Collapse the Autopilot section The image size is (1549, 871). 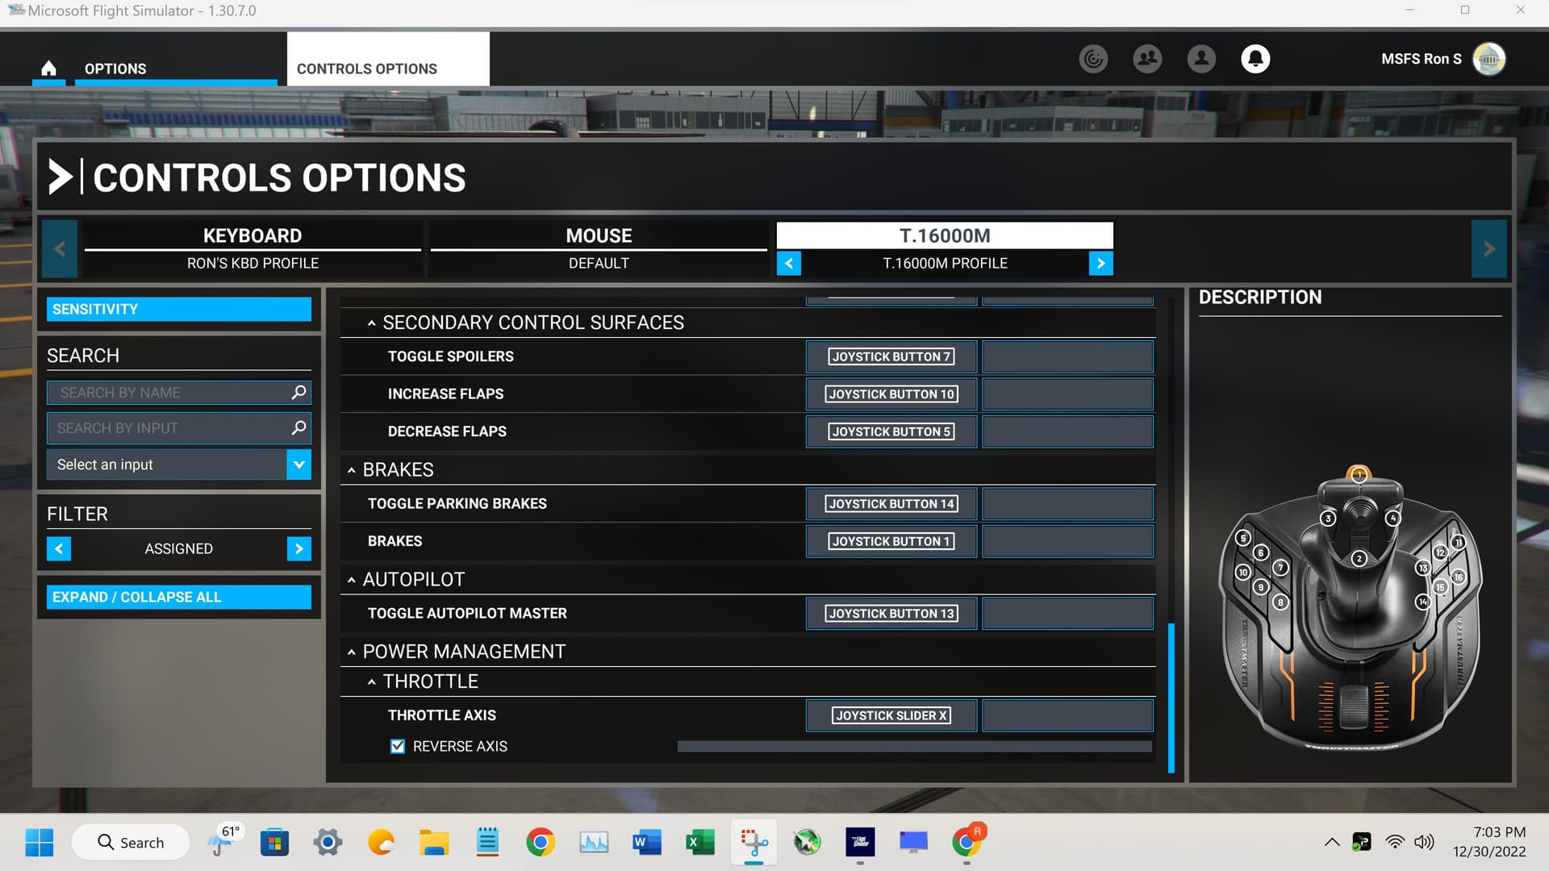click(351, 580)
